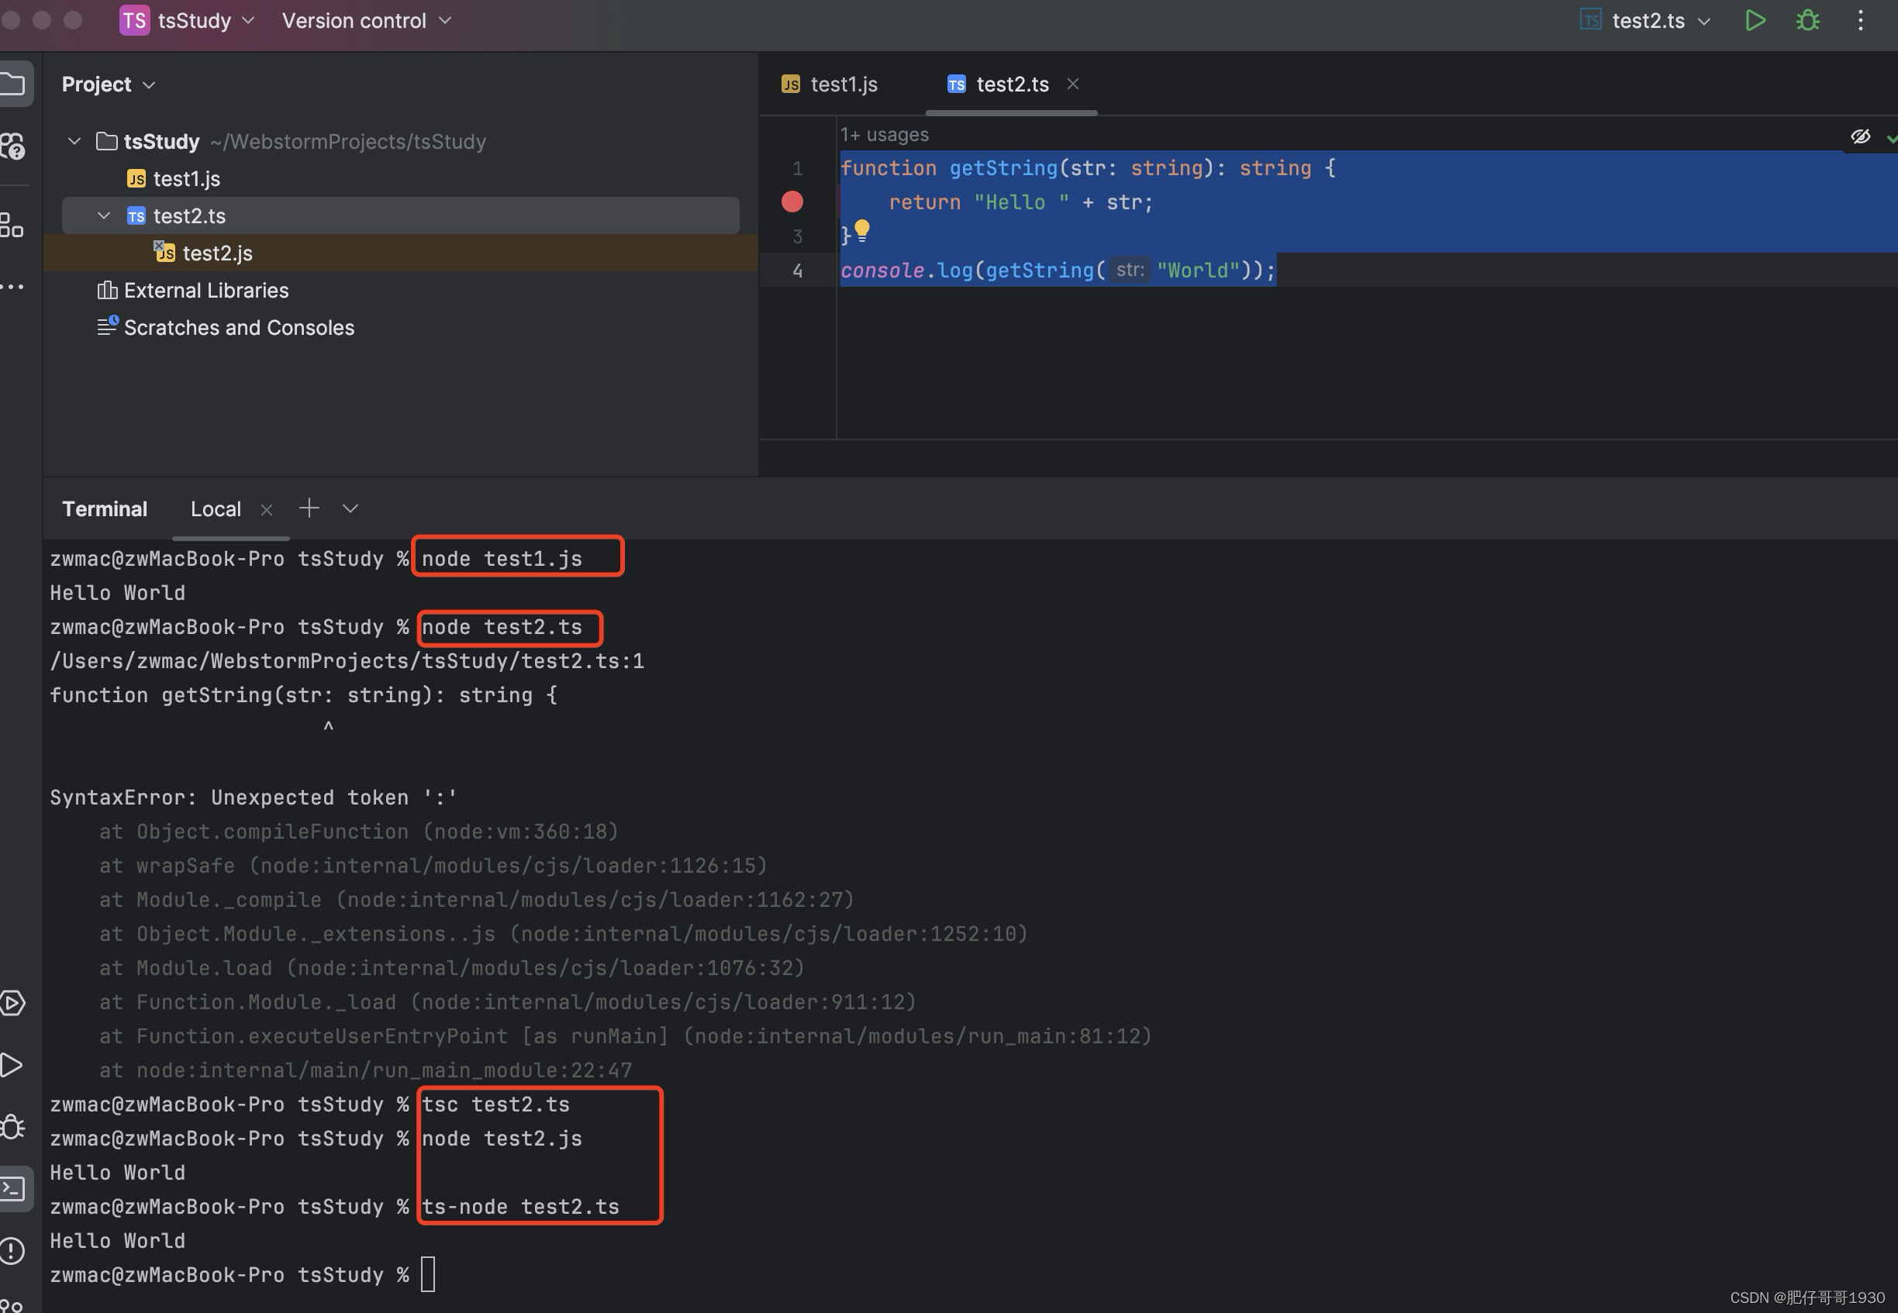Open the Problems tool window exclamation icon
This screenshot has width=1898, height=1313.
(x=12, y=1250)
